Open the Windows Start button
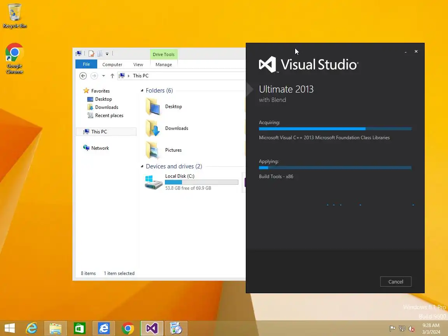 click(x=10, y=328)
